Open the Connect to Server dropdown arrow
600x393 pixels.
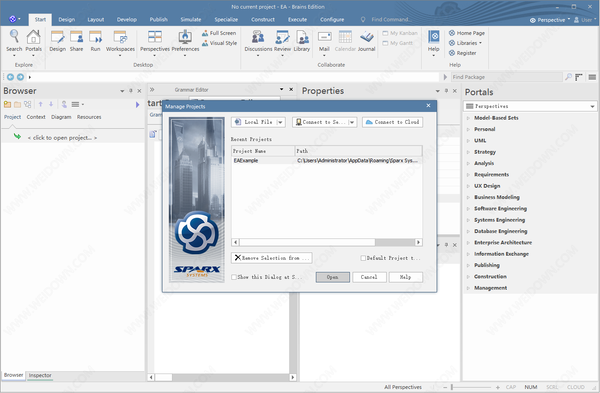coord(353,122)
